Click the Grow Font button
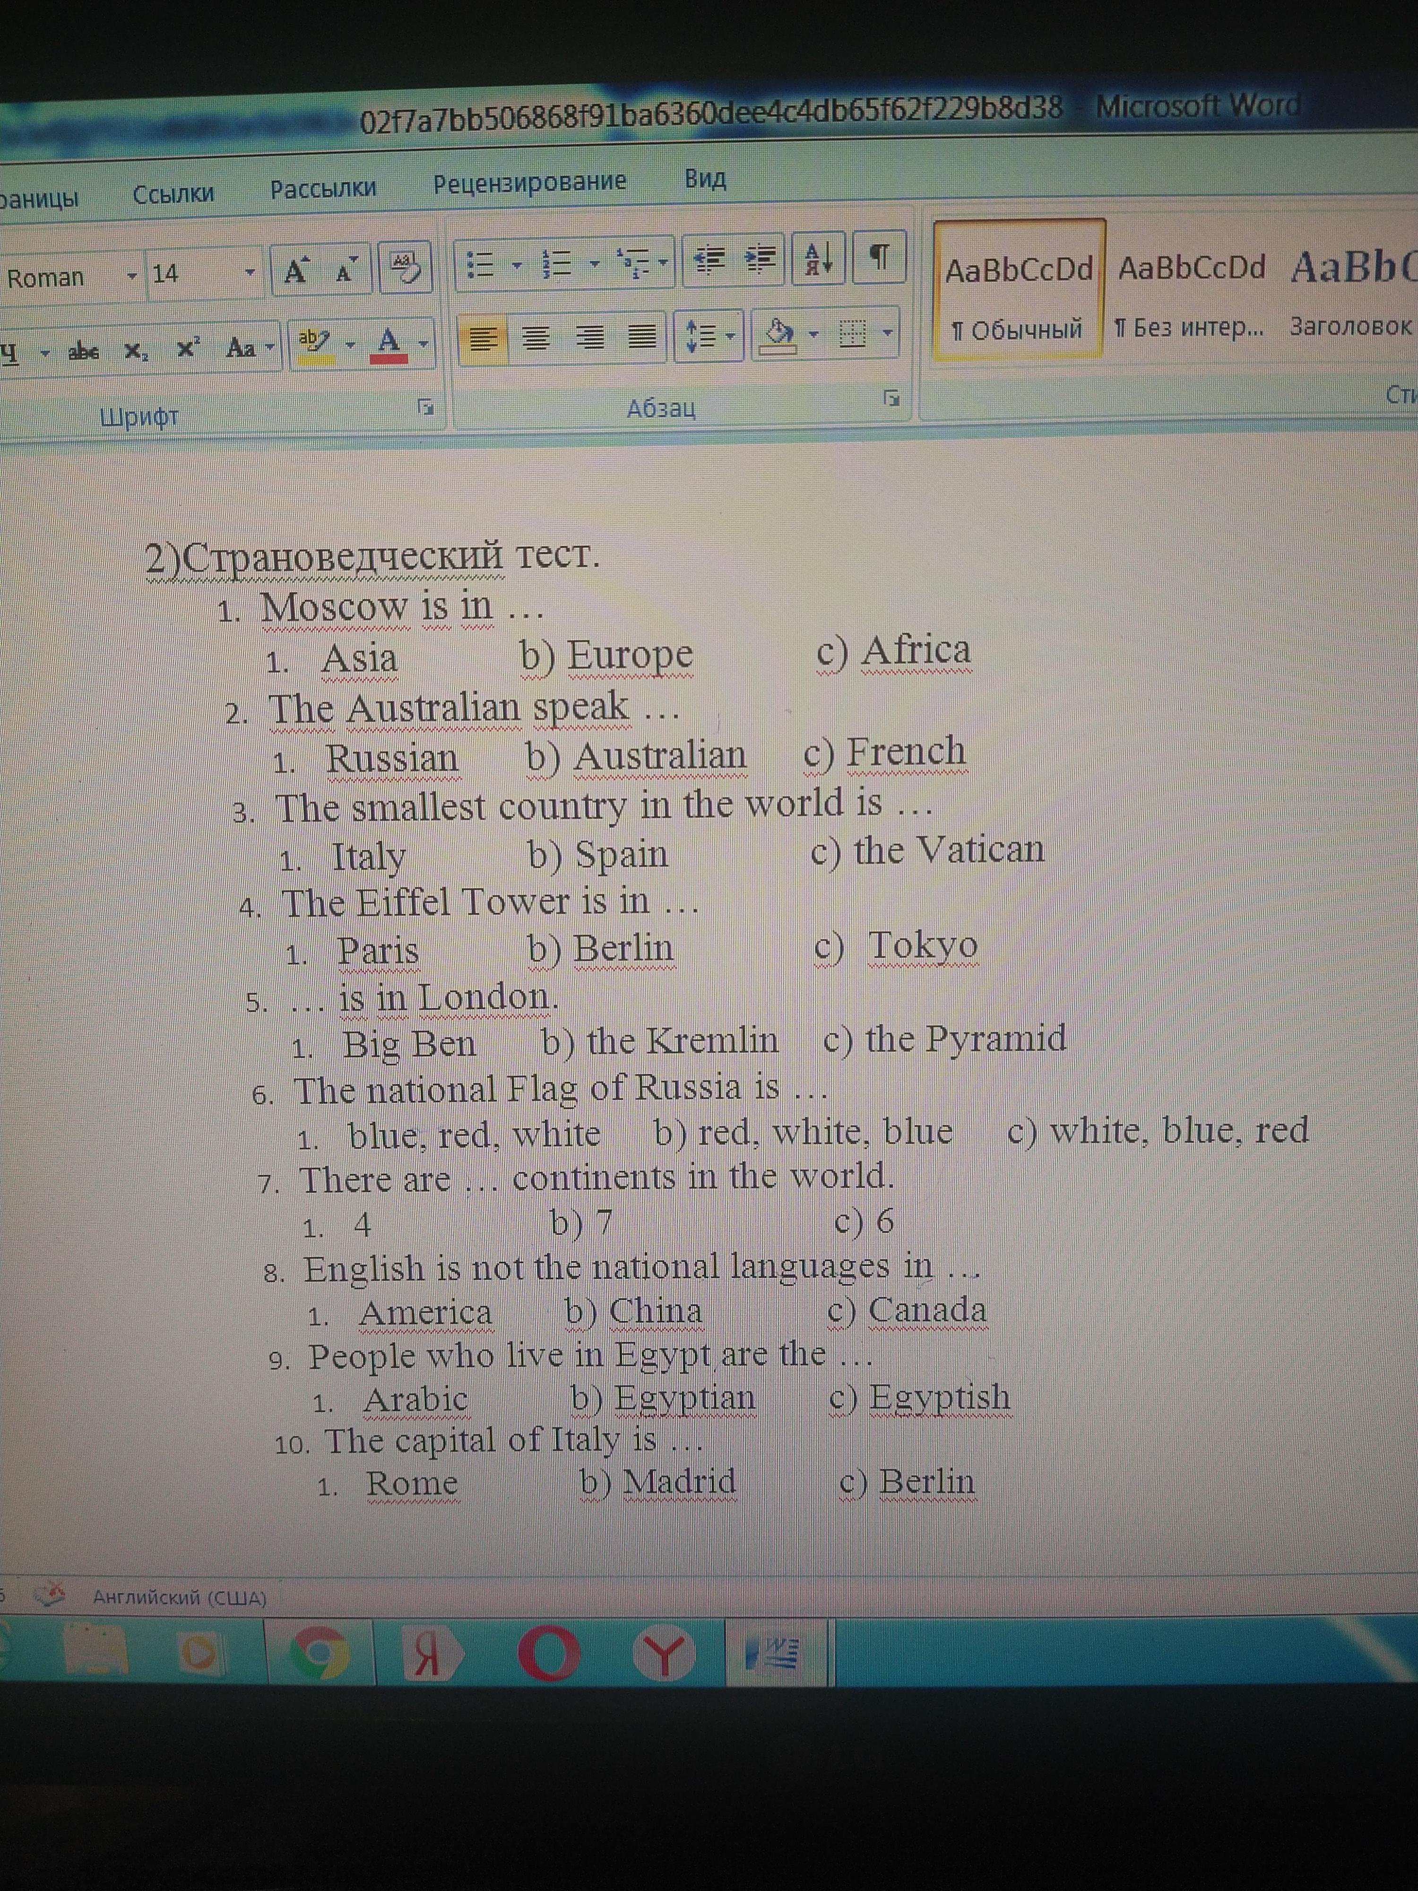1418x1891 pixels. 295,271
